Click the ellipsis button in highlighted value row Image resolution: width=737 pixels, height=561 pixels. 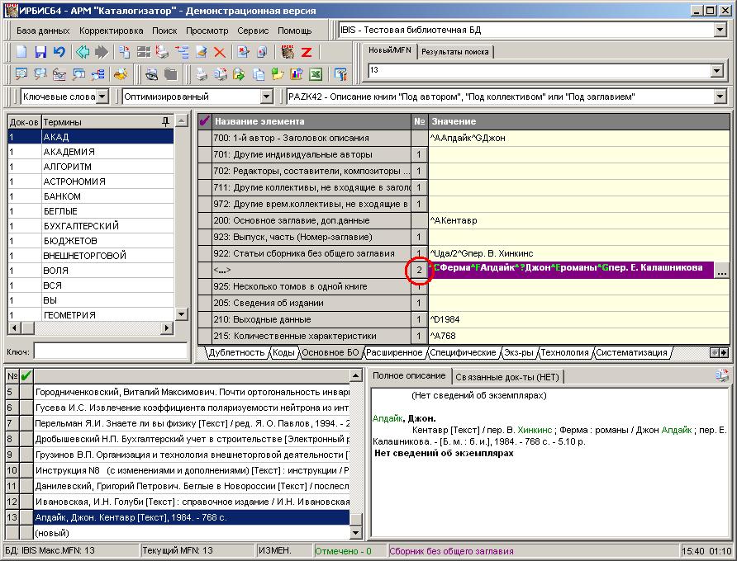[x=722, y=271]
